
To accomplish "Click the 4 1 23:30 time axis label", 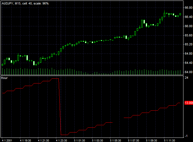I will pos(61,140).
